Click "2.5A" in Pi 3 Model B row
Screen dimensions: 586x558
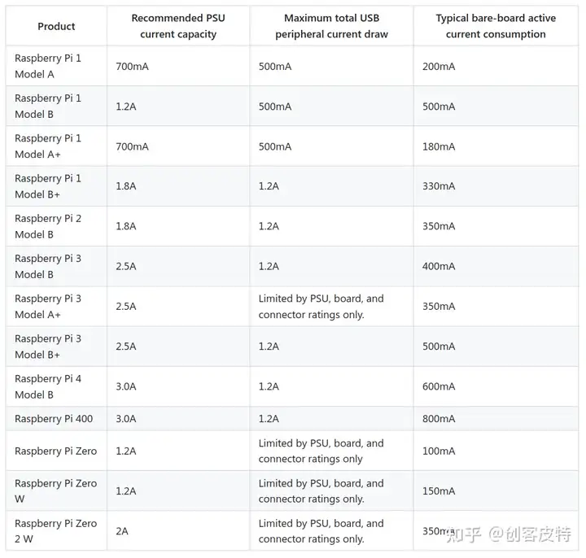pos(126,266)
